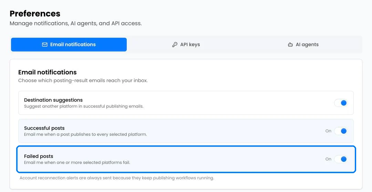The image size is (372, 192).
Task: Click 'Email me when one or more selected platforms fail.'
Action: (77, 163)
